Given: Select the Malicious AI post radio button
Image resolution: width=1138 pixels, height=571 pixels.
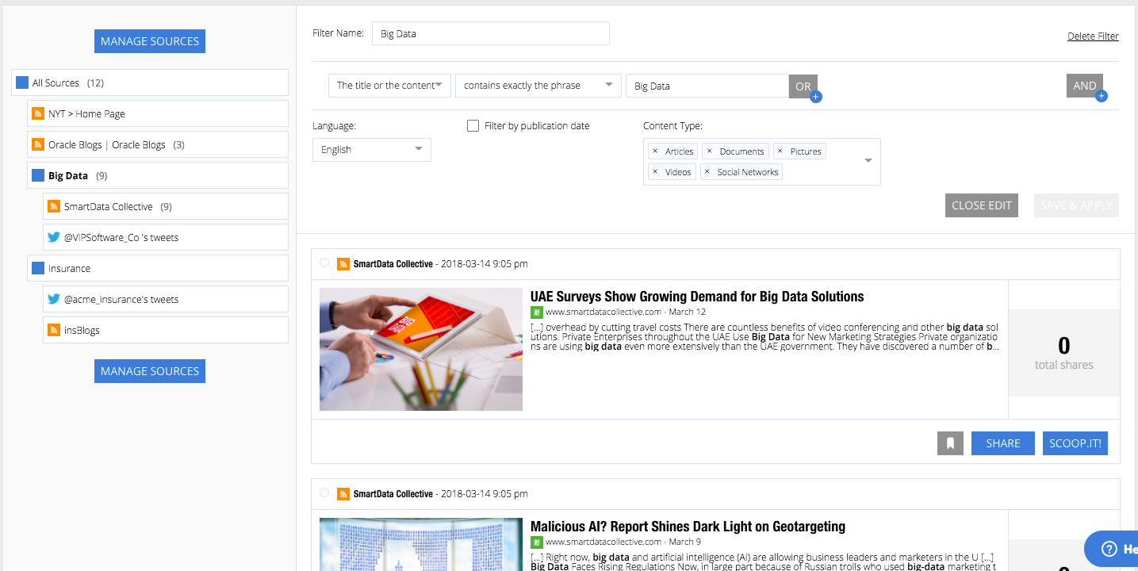Looking at the screenshot, I should coord(324,492).
